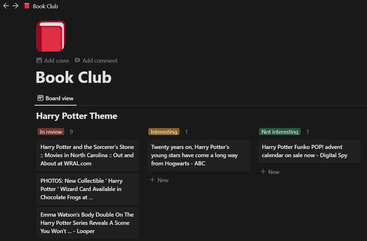Click the plus icon under Interesting column
The height and width of the screenshot is (241, 367).
point(152,180)
